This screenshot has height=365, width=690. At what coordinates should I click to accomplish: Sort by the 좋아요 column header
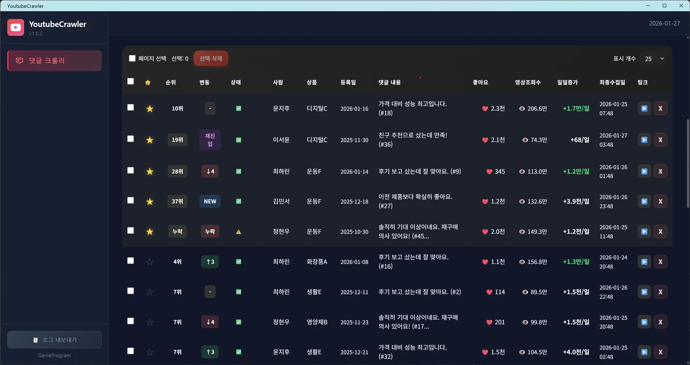(x=480, y=83)
